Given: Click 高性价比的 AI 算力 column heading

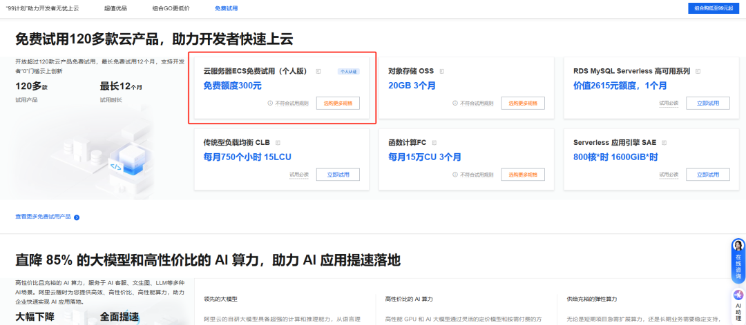Looking at the screenshot, I should click(x=409, y=299).
